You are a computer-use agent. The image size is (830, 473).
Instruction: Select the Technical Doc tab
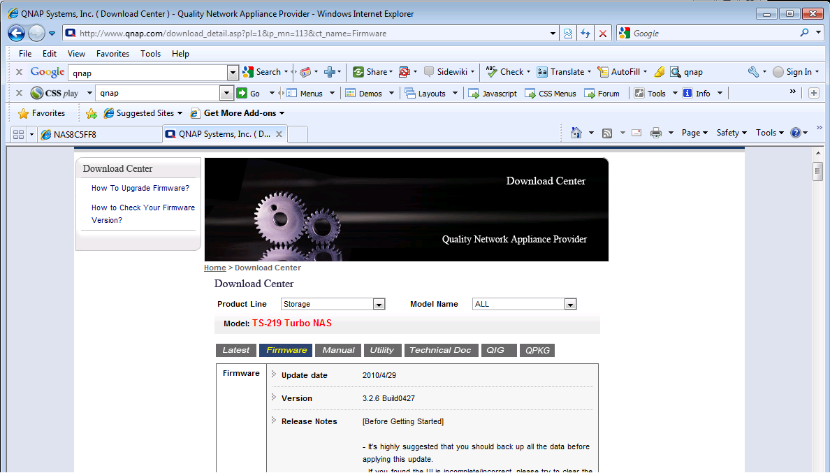tap(441, 350)
